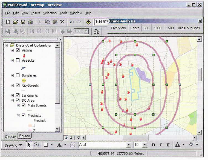Screen dimensions: 208x160
Task: Uncheck the Landmarks layer checkbox
Action: point(18,95)
